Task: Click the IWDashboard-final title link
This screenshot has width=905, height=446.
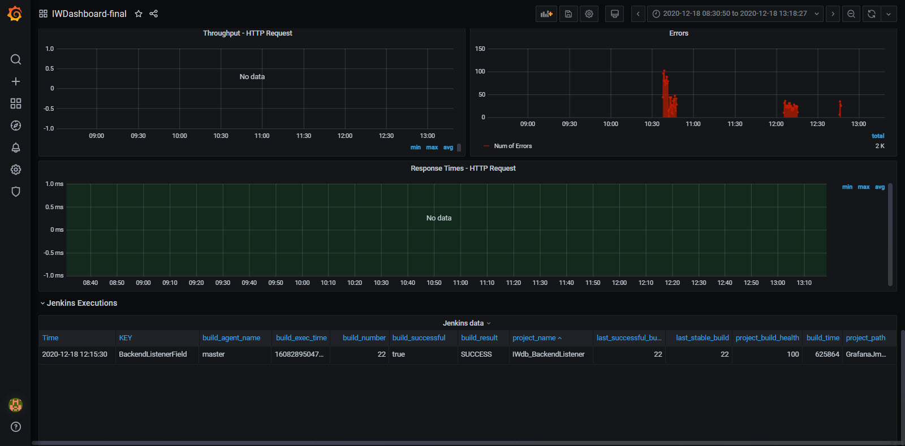Action: click(x=89, y=14)
